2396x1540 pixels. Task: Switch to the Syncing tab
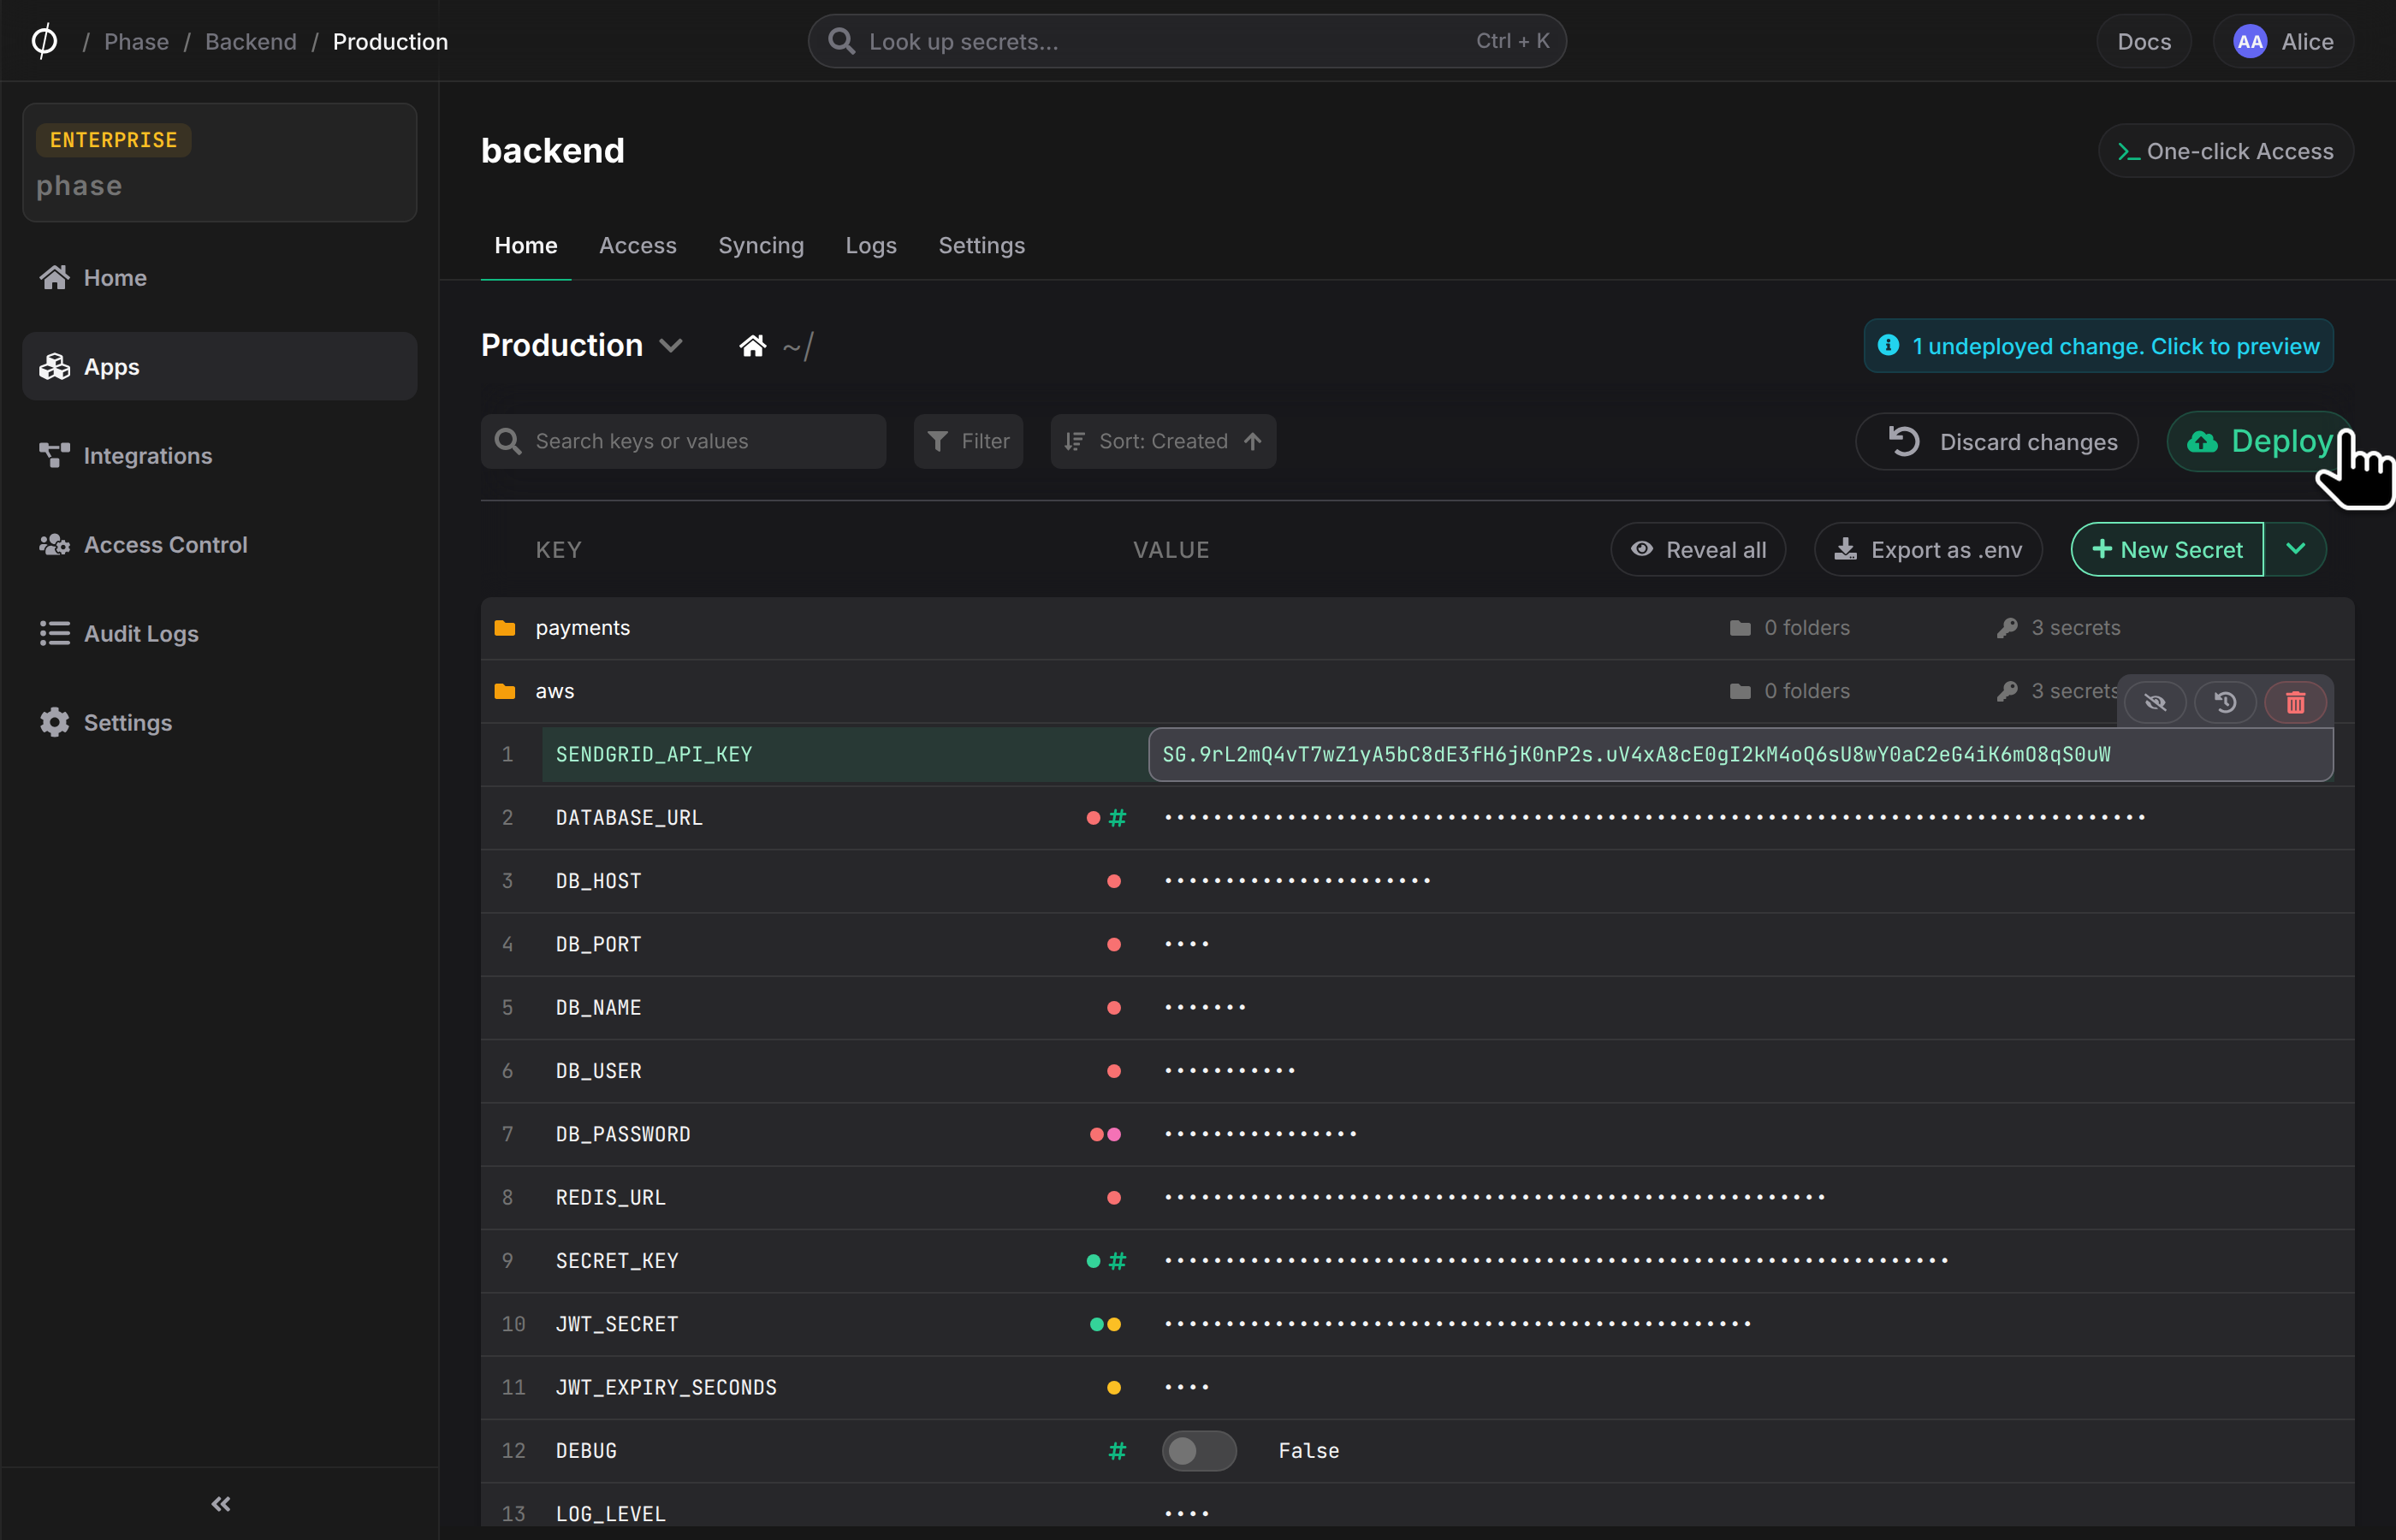tap(761, 245)
